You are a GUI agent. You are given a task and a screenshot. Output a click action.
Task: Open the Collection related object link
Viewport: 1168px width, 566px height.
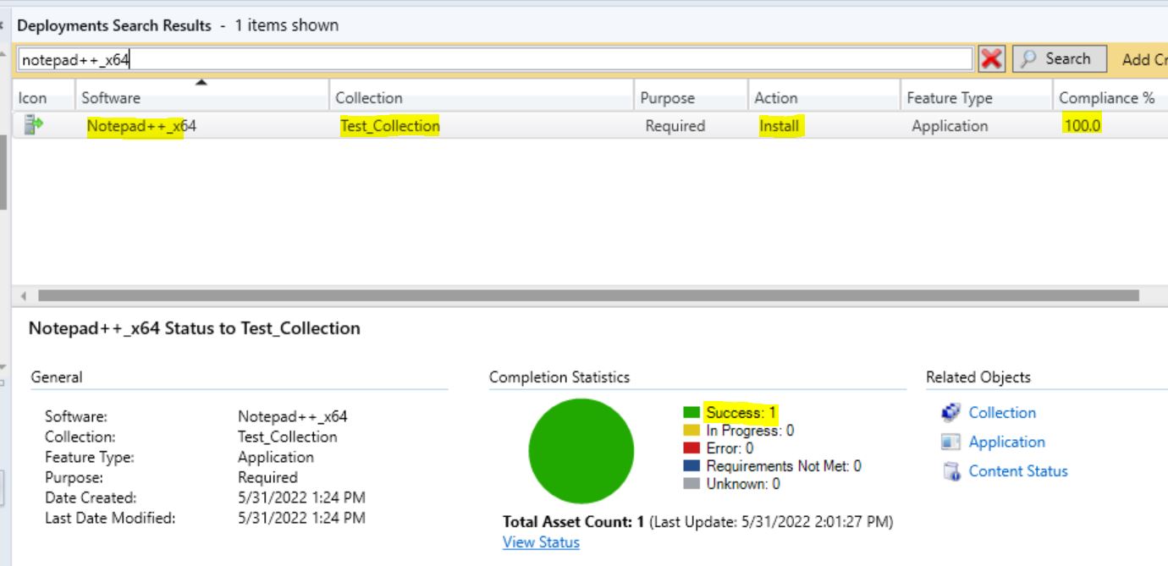1002,413
